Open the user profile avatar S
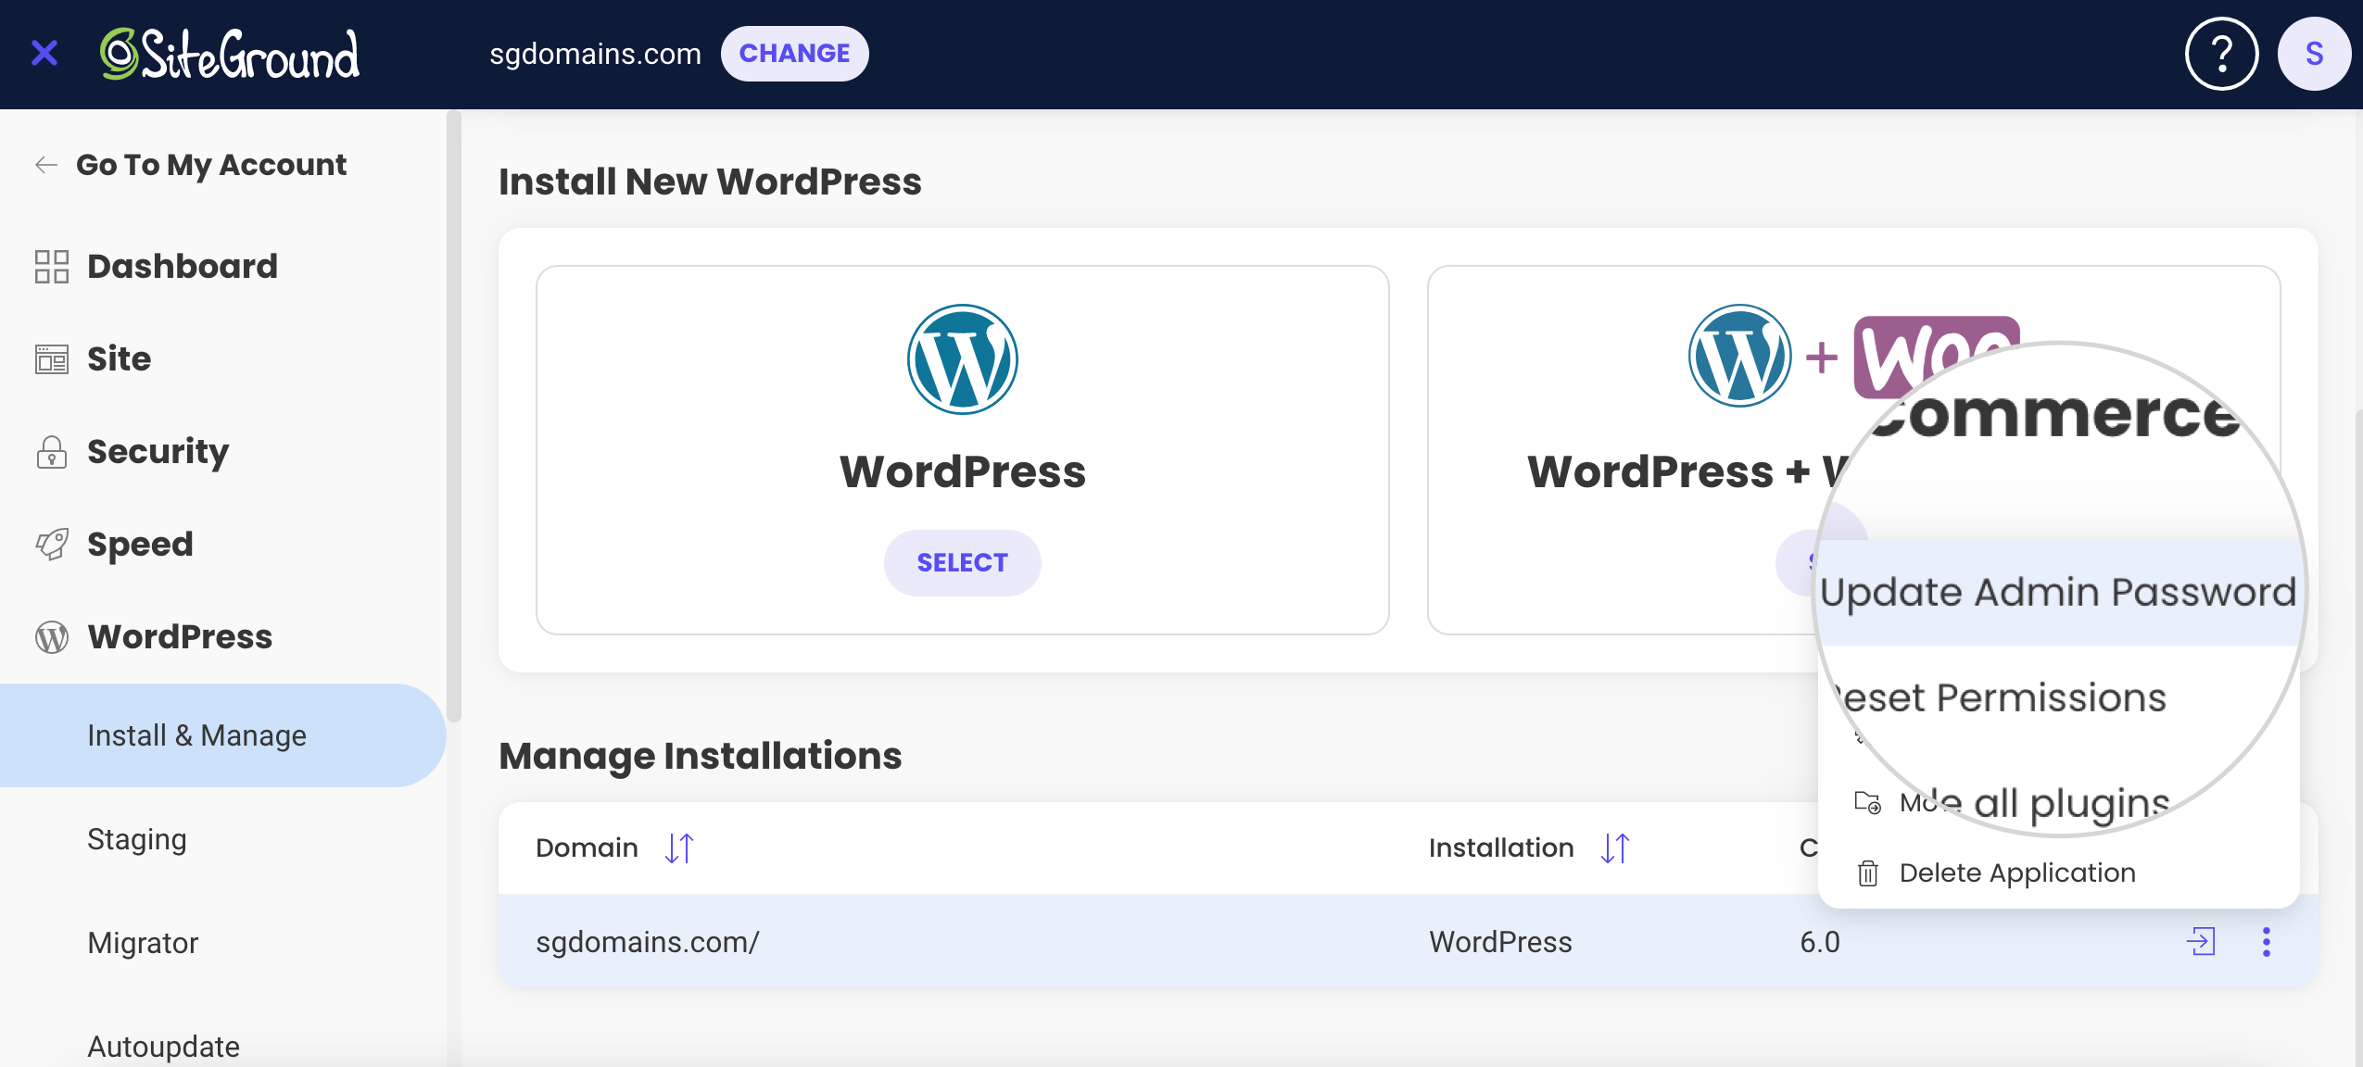This screenshot has height=1067, width=2363. pyautogui.click(x=2314, y=54)
